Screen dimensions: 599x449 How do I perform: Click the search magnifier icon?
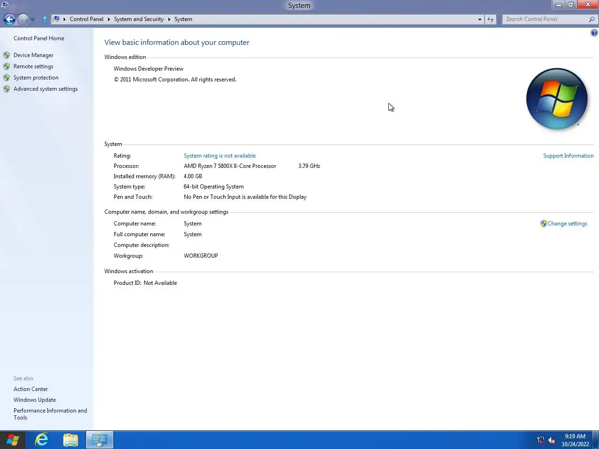592,19
